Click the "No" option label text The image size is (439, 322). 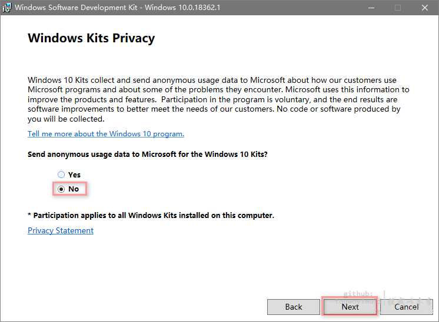(x=74, y=189)
